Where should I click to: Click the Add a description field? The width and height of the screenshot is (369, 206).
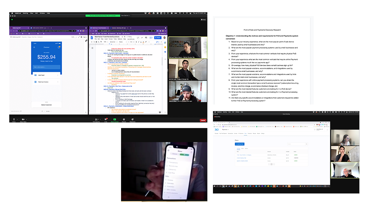(x=46, y=67)
